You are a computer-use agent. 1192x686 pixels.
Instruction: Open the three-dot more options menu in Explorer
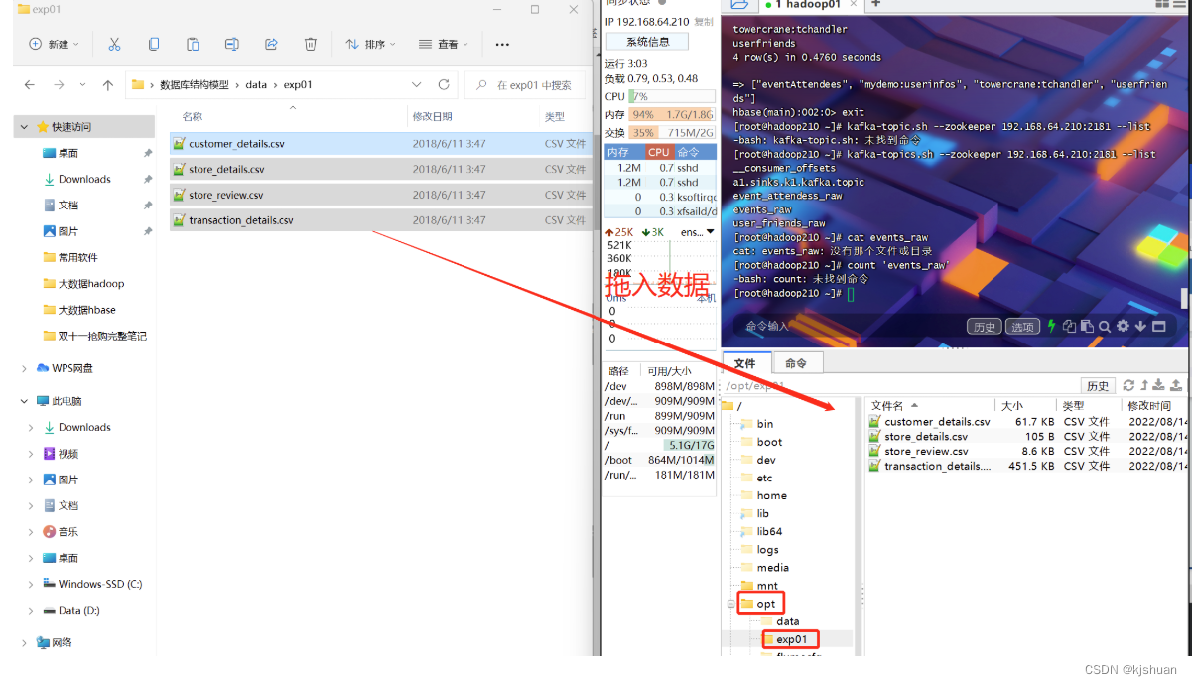point(502,44)
